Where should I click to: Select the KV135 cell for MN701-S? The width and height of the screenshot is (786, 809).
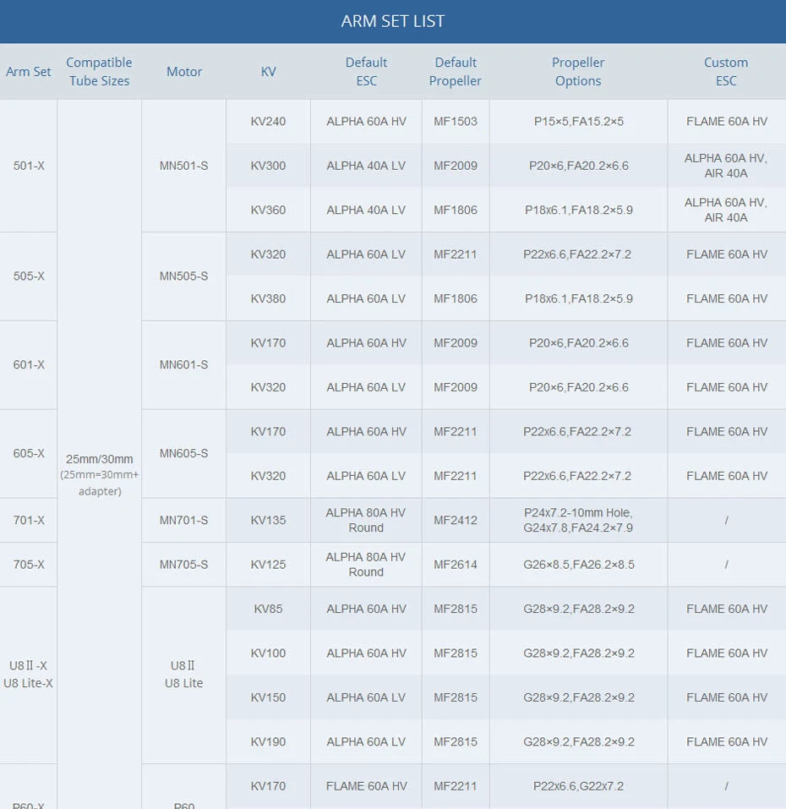tap(268, 520)
